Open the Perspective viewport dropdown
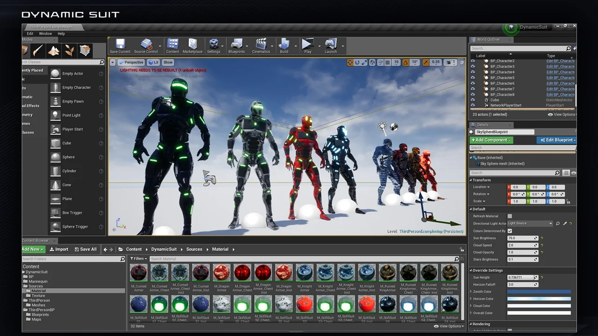Screen dimensions: 598x336 pos(131,62)
